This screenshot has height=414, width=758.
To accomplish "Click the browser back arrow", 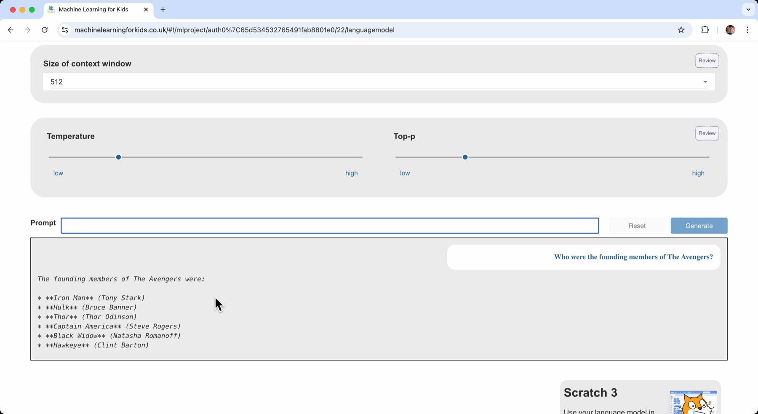I will coord(11,30).
